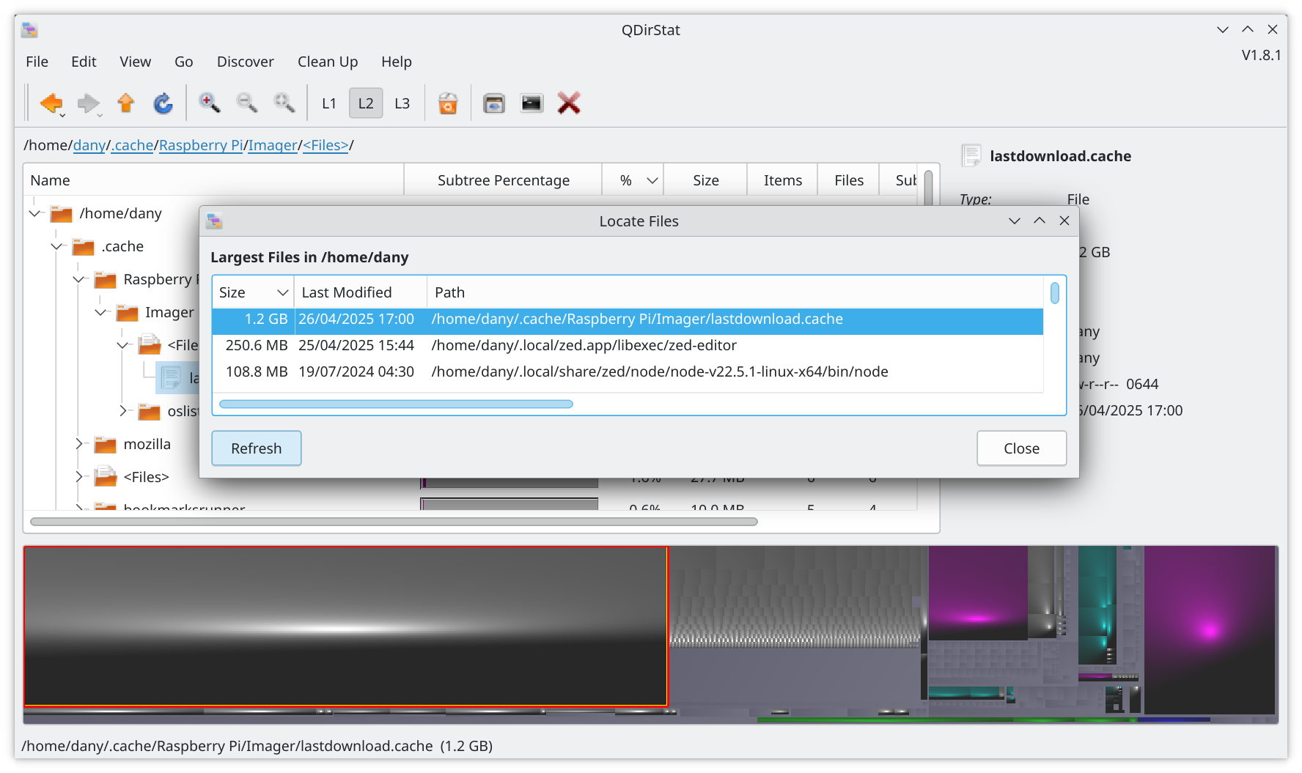Image resolution: width=1302 pixels, height=773 pixels.
Task: Select the node-v22.5.1 bin/node row
Action: tap(628, 372)
